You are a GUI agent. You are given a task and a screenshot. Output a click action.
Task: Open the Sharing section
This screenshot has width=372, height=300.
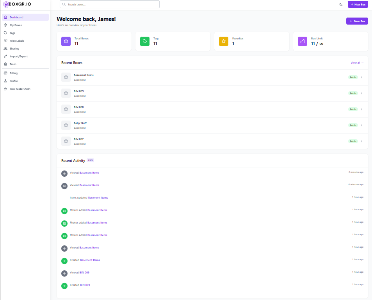click(14, 48)
